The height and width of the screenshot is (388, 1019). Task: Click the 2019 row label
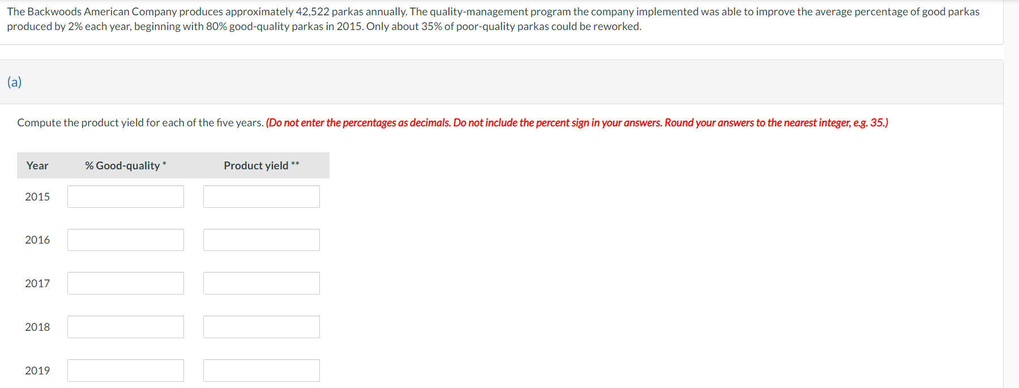coord(37,370)
